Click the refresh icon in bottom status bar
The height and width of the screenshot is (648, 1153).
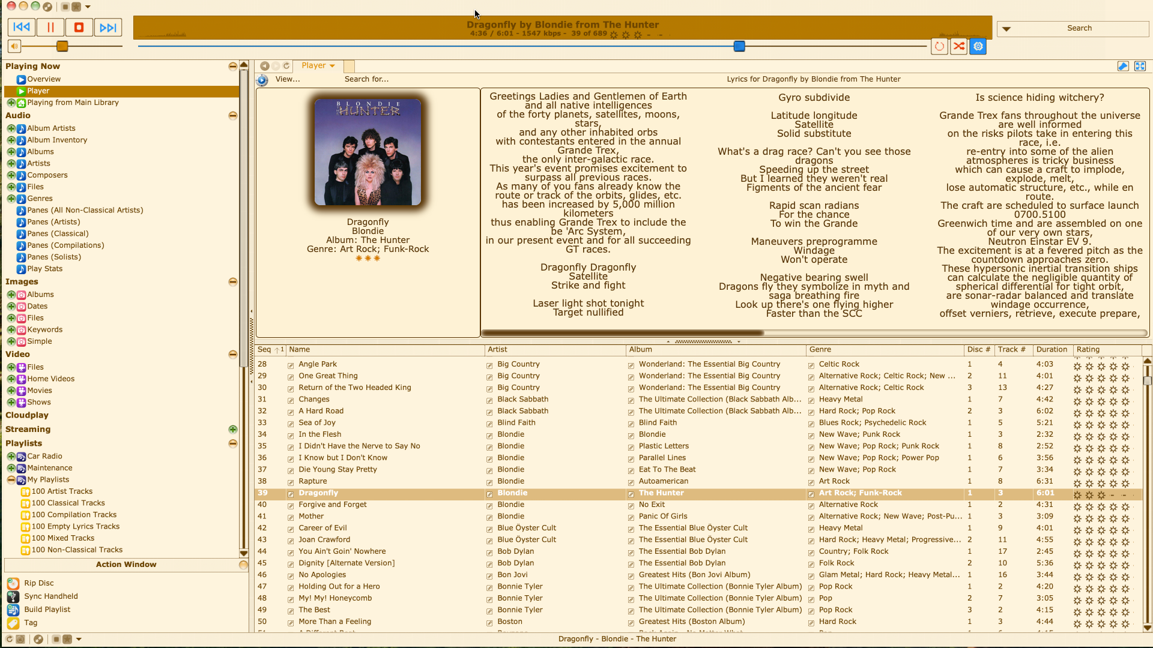pyautogui.click(x=10, y=640)
